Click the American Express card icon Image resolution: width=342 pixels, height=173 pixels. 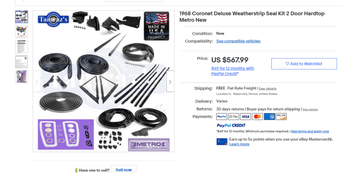point(269,117)
